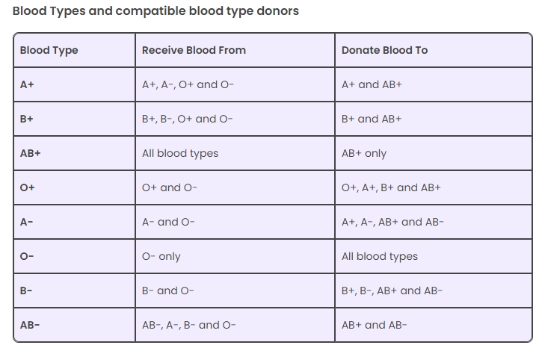The height and width of the screenshot is (354, 539).
Task: Select the "Donate Blood To" column header
Action: tap(384, 50)
